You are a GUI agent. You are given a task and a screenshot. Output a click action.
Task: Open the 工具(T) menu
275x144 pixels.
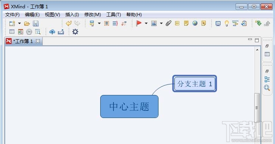(x=113, y=15)
